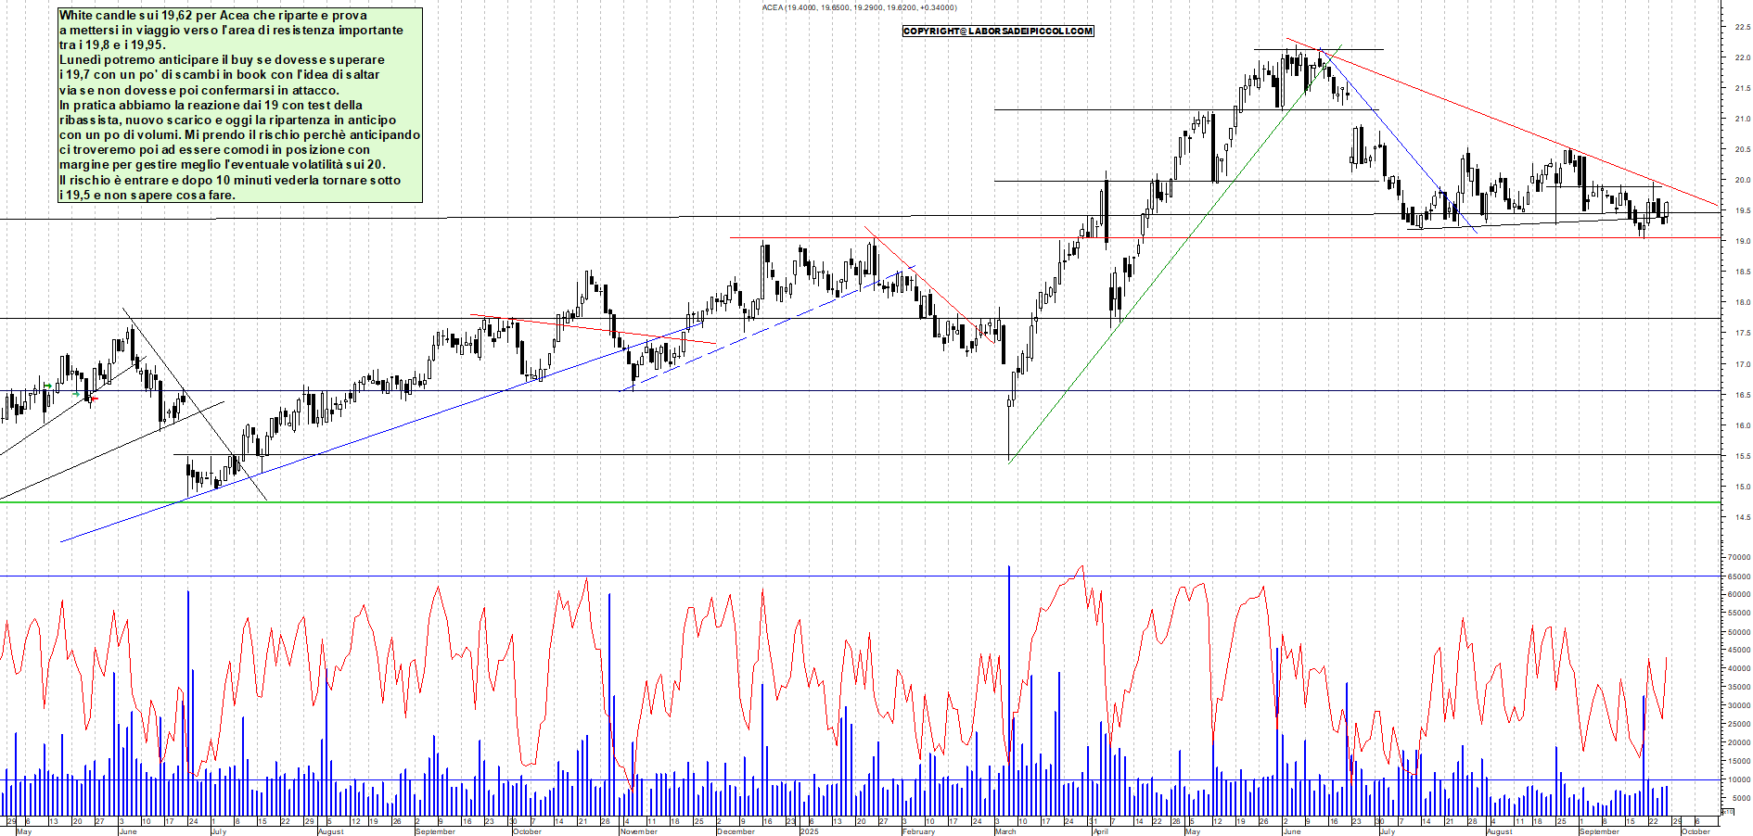Click the 14.5 price axis label
The image size is (1753, 836).
click(1742, 517)
